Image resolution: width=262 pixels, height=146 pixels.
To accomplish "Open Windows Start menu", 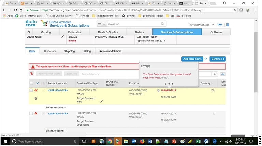I will tap(5, 142).
